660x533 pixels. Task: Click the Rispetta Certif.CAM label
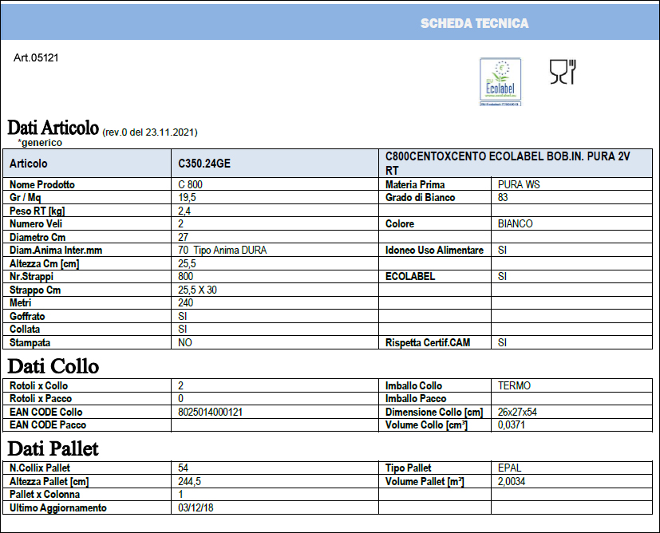[x=428, y=342]
